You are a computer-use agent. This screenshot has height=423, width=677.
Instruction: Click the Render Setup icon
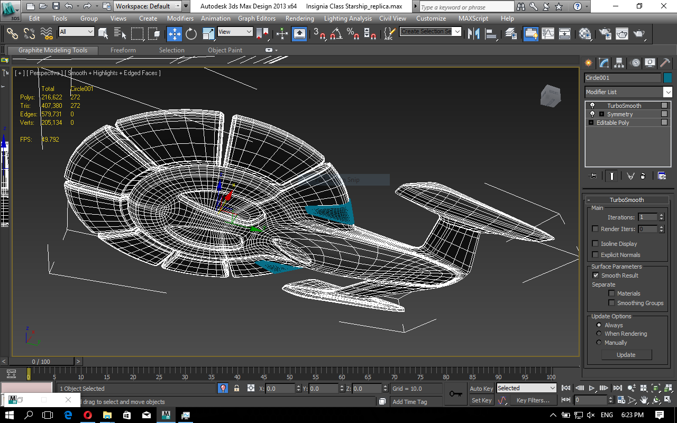pyautogui.click(x=604, y=33)
